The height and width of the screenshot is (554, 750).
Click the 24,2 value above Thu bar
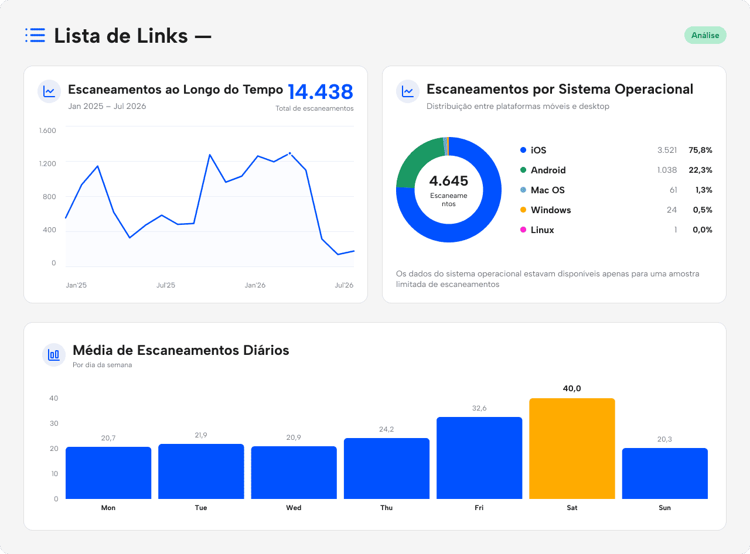[387, 429]
